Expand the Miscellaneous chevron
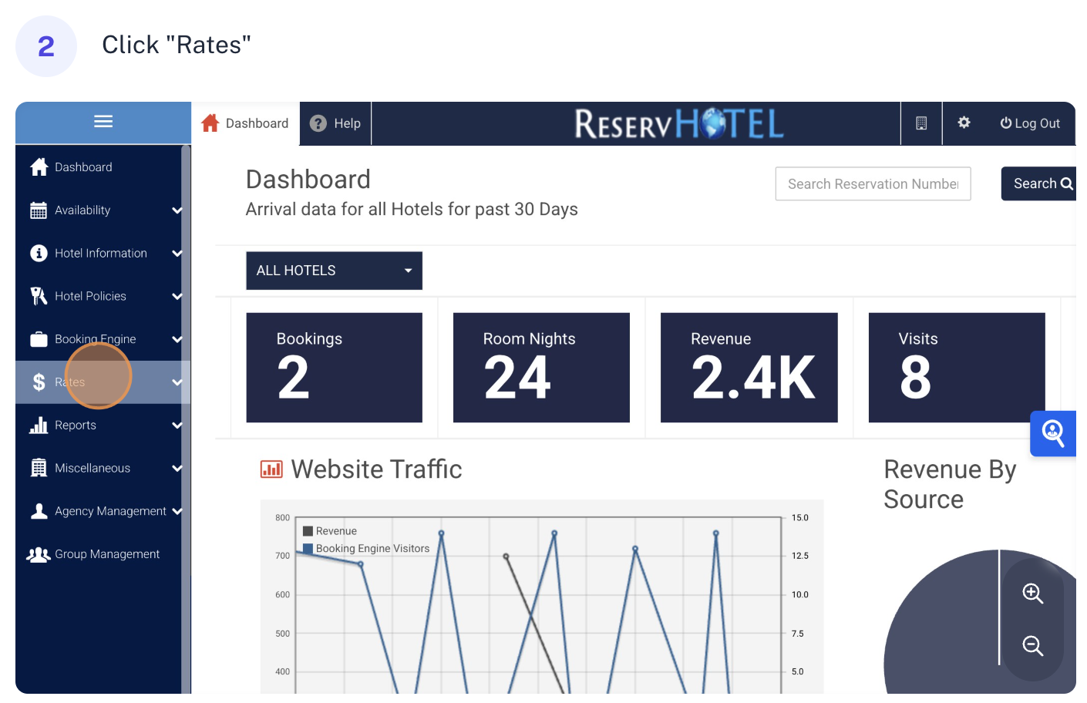Viewport: 1087px width, 703px height. point(177,468)
